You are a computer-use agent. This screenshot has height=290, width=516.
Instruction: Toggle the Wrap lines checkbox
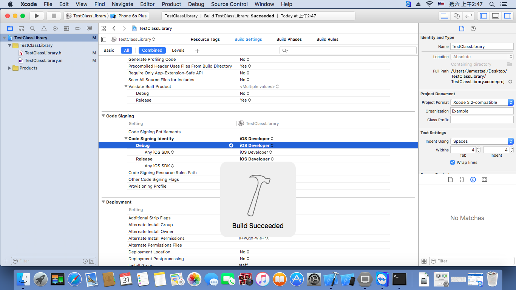point(453,162)
